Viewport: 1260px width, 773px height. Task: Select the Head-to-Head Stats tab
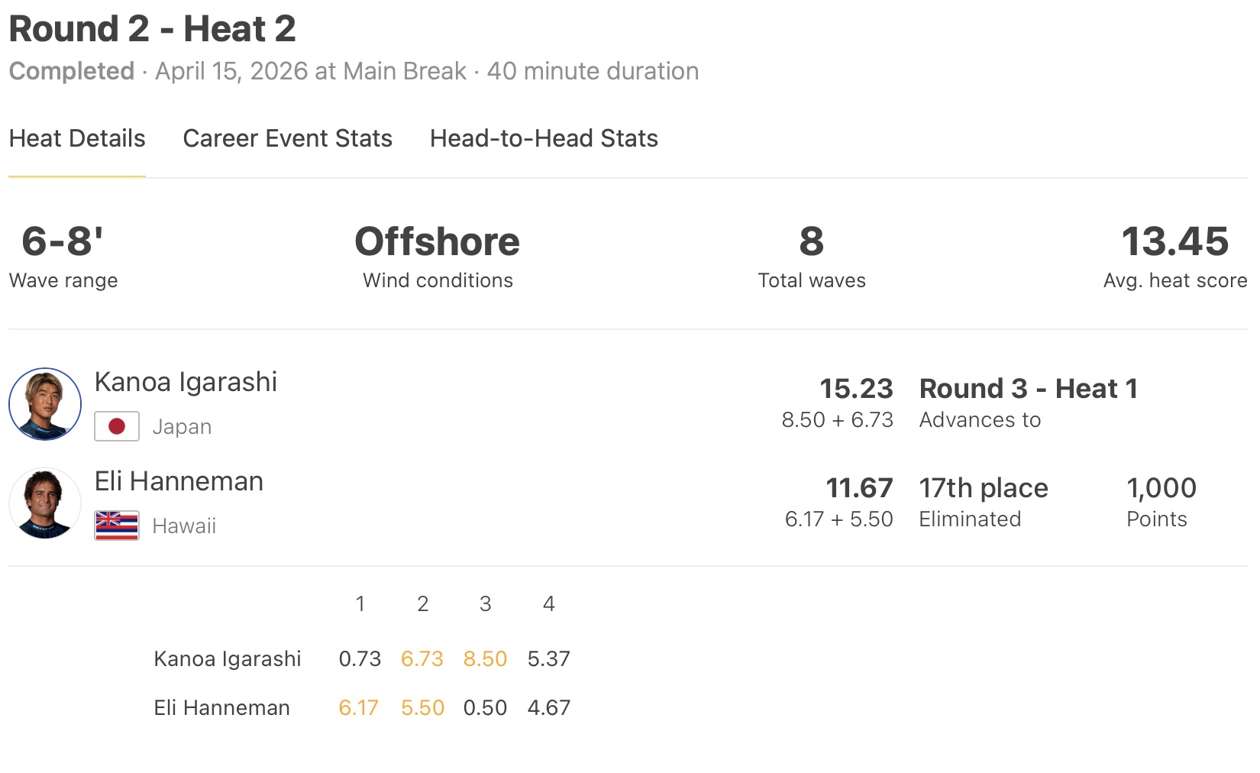544,138
